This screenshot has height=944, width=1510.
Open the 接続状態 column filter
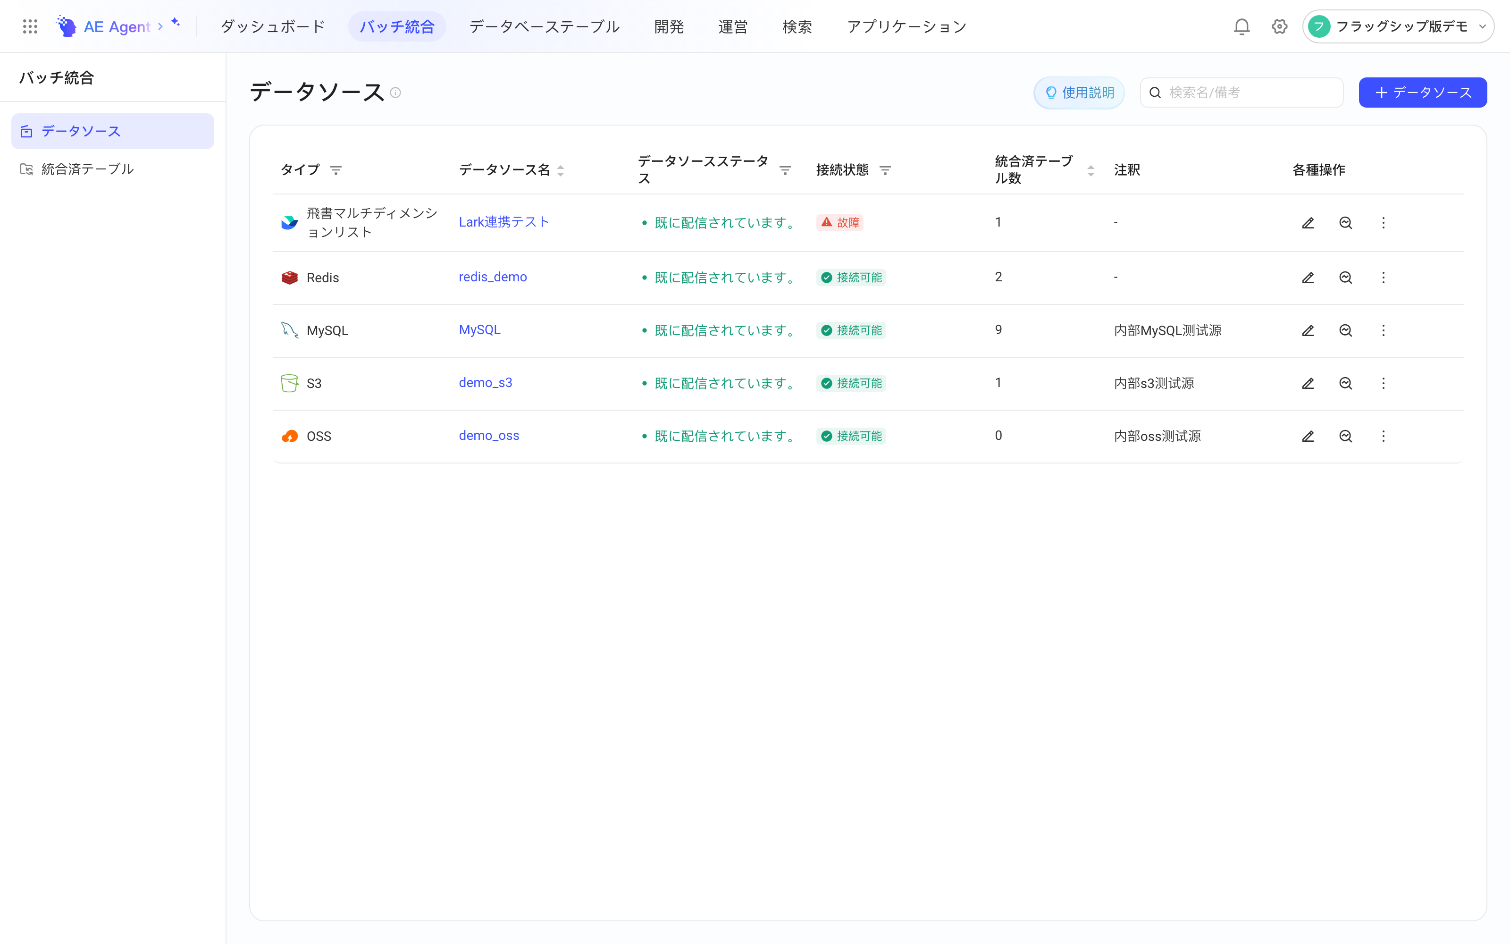885,170
